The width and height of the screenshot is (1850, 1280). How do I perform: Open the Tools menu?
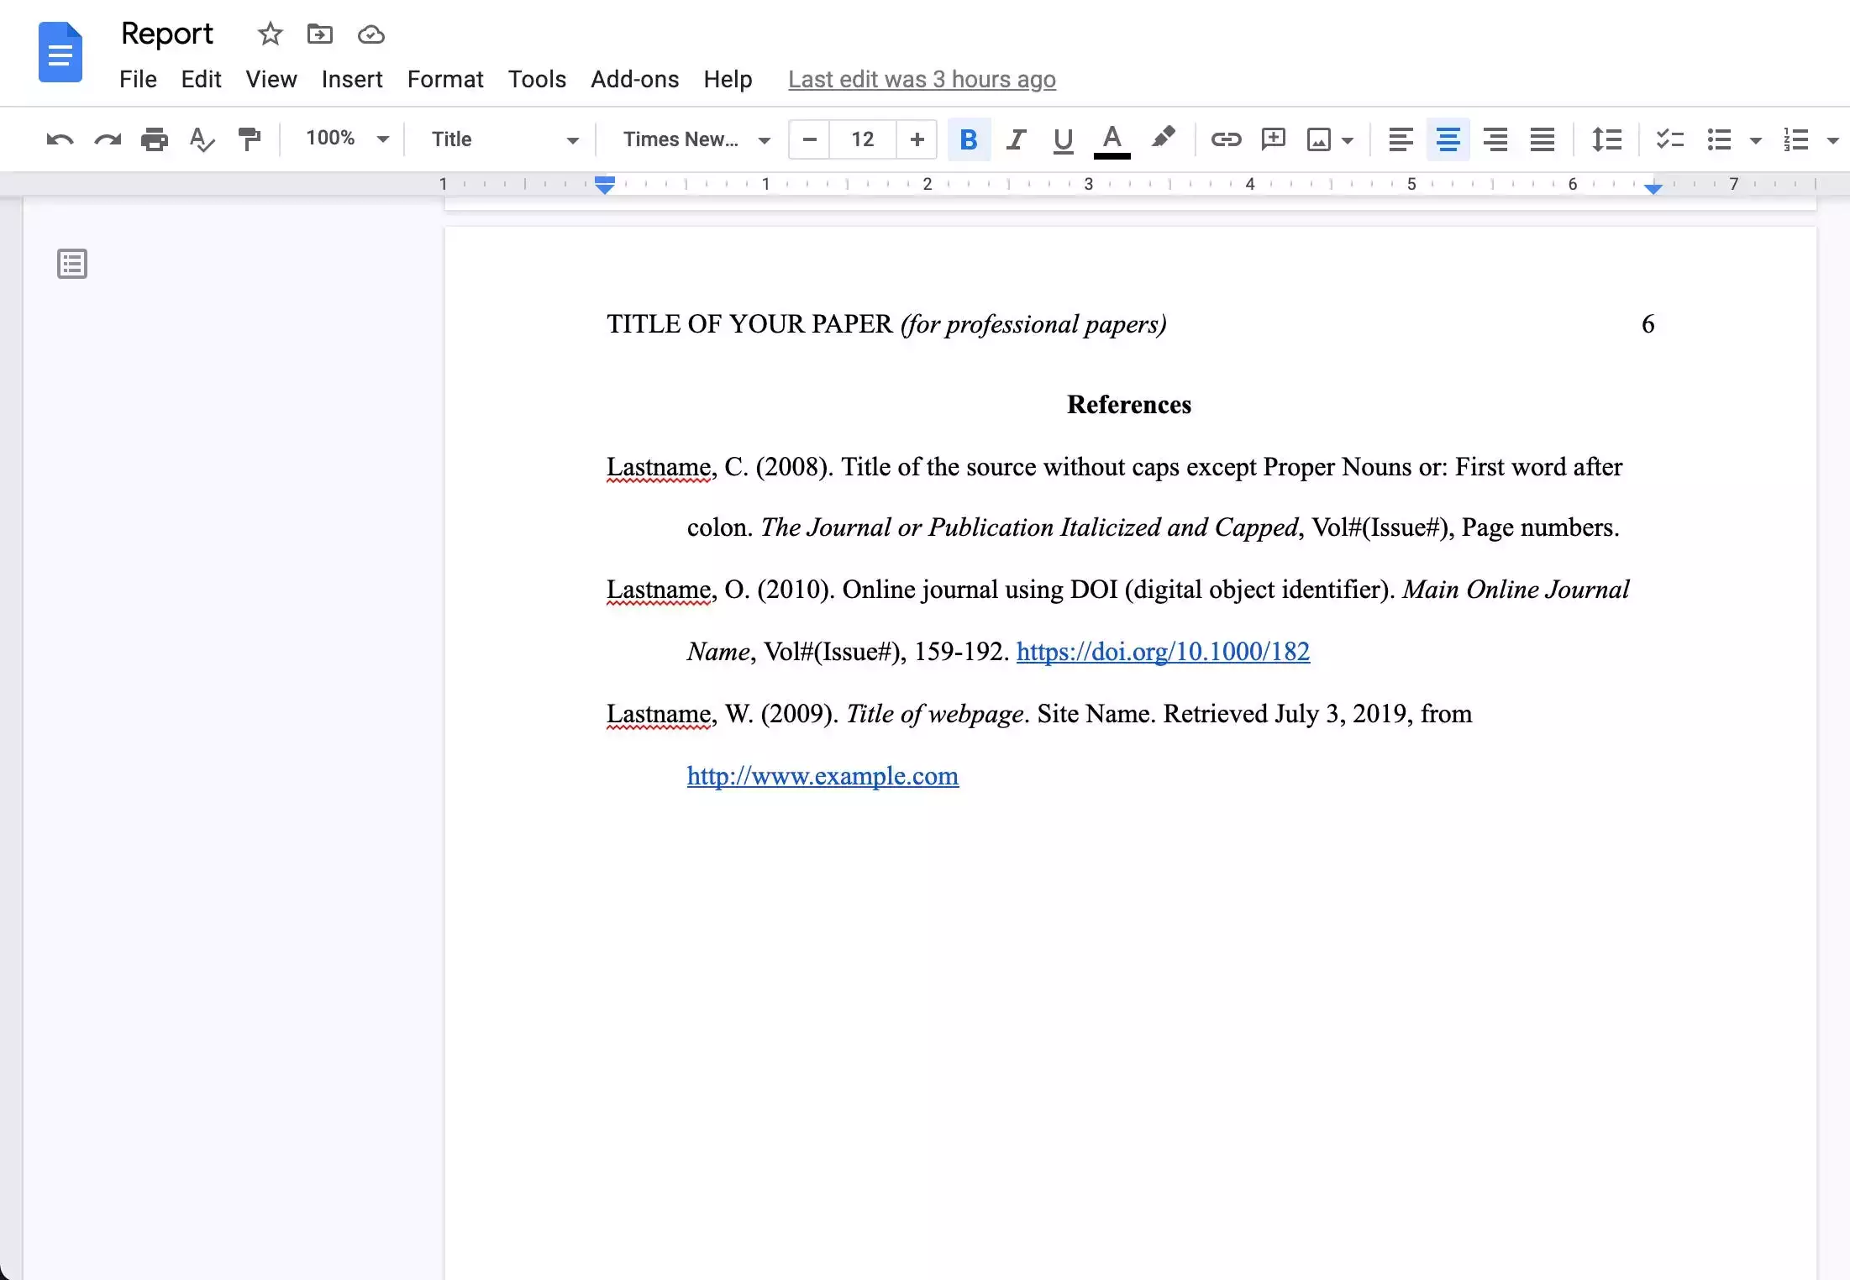(x=537, y=79)
